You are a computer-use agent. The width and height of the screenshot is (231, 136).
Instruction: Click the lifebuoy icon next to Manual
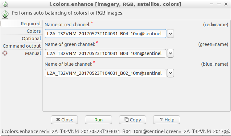click(5, 53)
